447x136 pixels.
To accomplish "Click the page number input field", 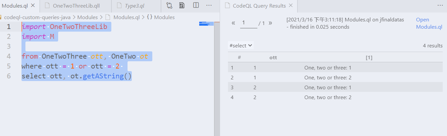I will (248, 23).
